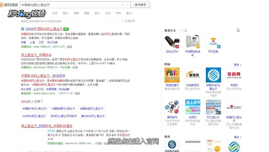Click the 选号网 site icon
Image resolution: width=269 pixels, height=152 pixels.
(193, 107)
